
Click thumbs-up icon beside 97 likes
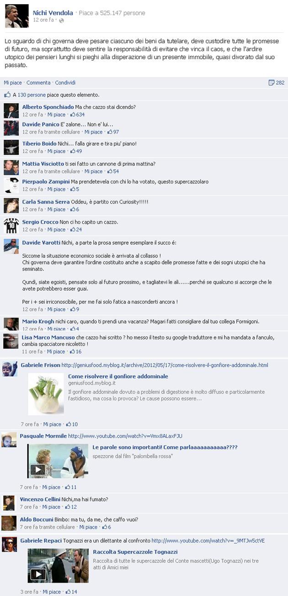[110, 132]
